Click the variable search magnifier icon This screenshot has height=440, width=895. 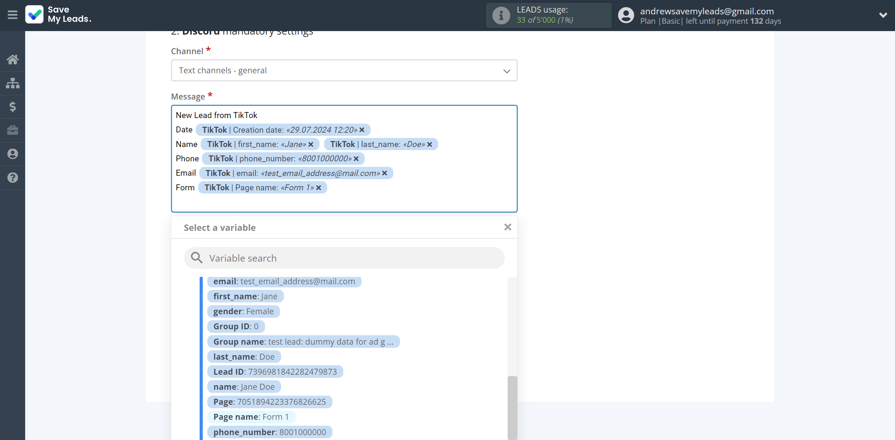coord(196,258)
